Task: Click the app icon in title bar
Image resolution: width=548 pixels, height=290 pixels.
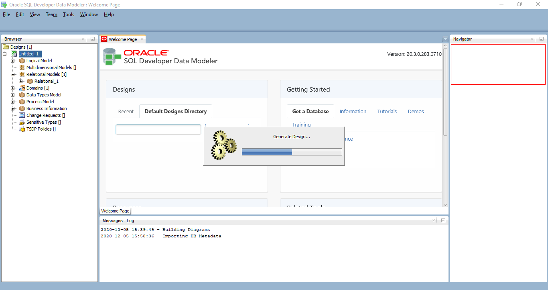Action: pyautogui.click(x=4, y=4)
